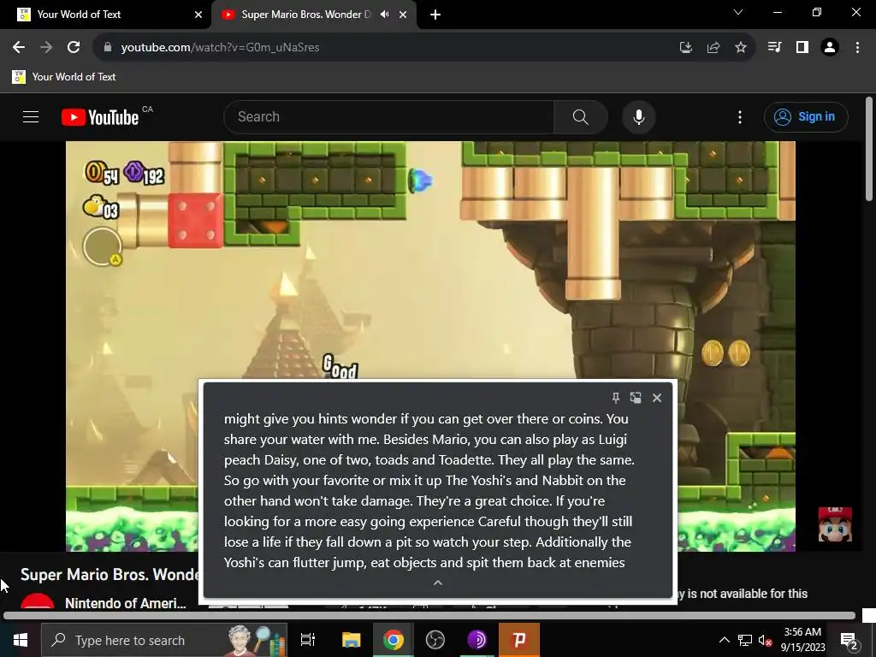Open the network tray icon

(x=745, y=640)
